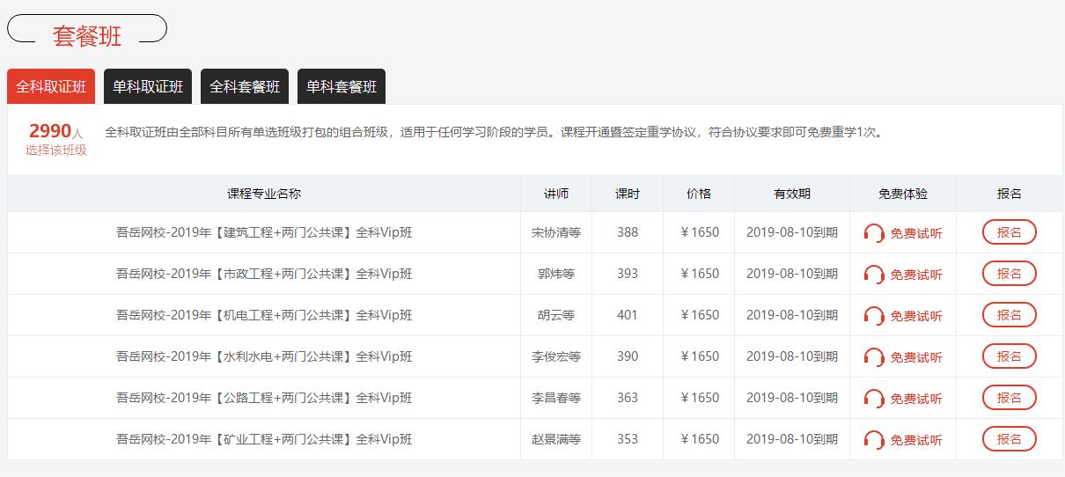Open course 建筑工程+两门公共课 全科Vip班
The height and width of the screenshot is (477, 1065).
point(264,232)
